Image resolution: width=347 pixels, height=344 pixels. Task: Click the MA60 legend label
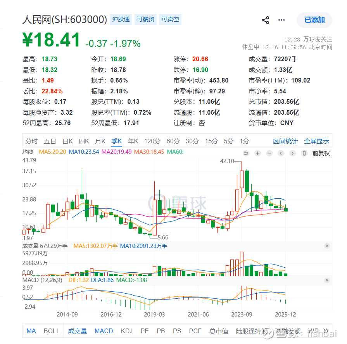(176, 152)
